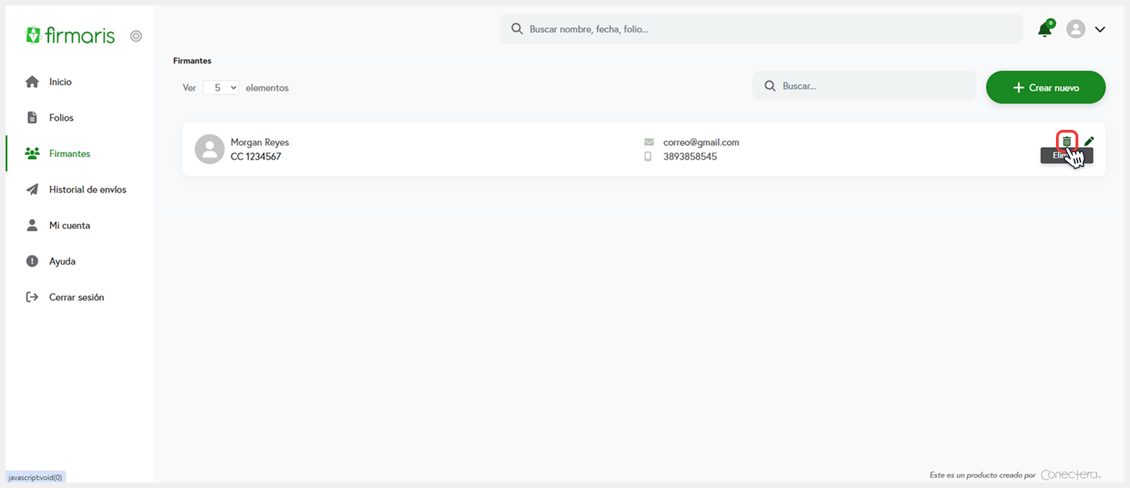This screenshot has width=1130, height=488.
Task: Navigate to Mi cuenta
Action: point(69,225)
